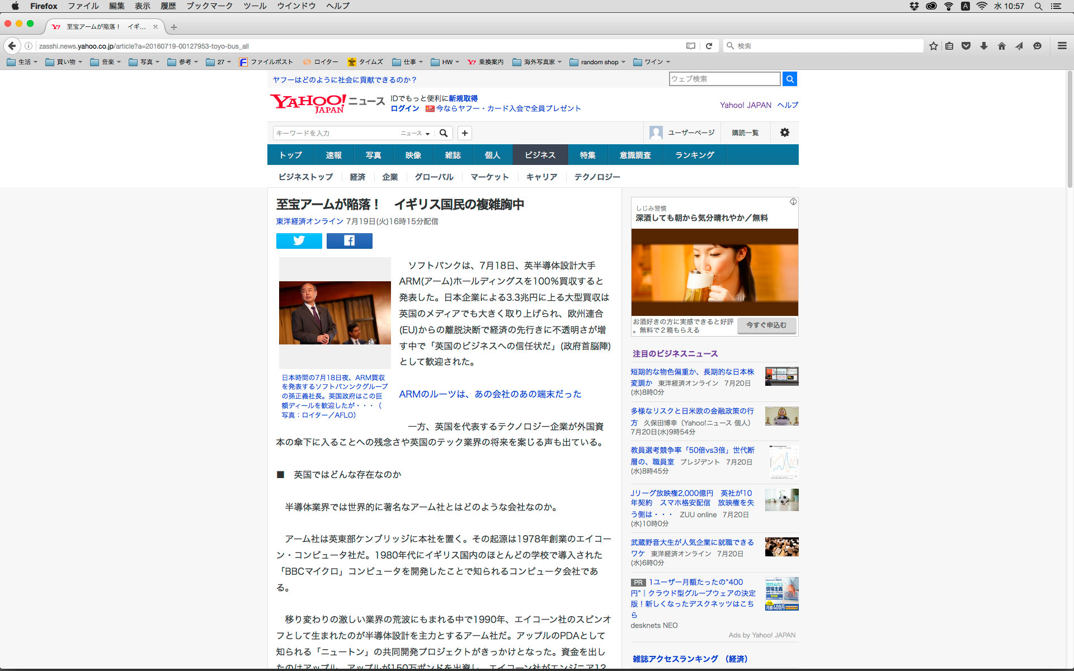Expand the 生活 bookmarks folder
Screen dimensions: 1074x671
(22, 62)
